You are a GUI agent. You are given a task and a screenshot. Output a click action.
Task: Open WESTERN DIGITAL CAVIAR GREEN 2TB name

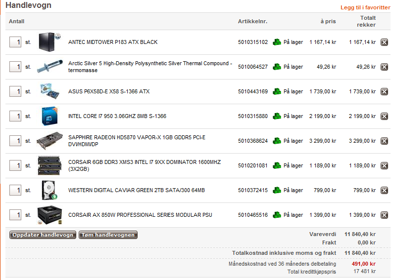tap(136, 190)
